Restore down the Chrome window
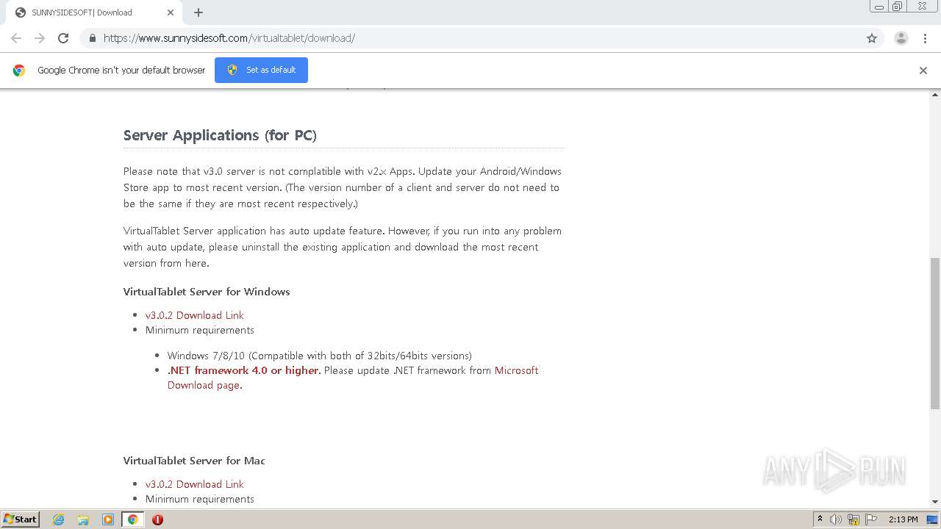This screenshot has width=941, height=529. pyautogui.click(x=898, y=7)
